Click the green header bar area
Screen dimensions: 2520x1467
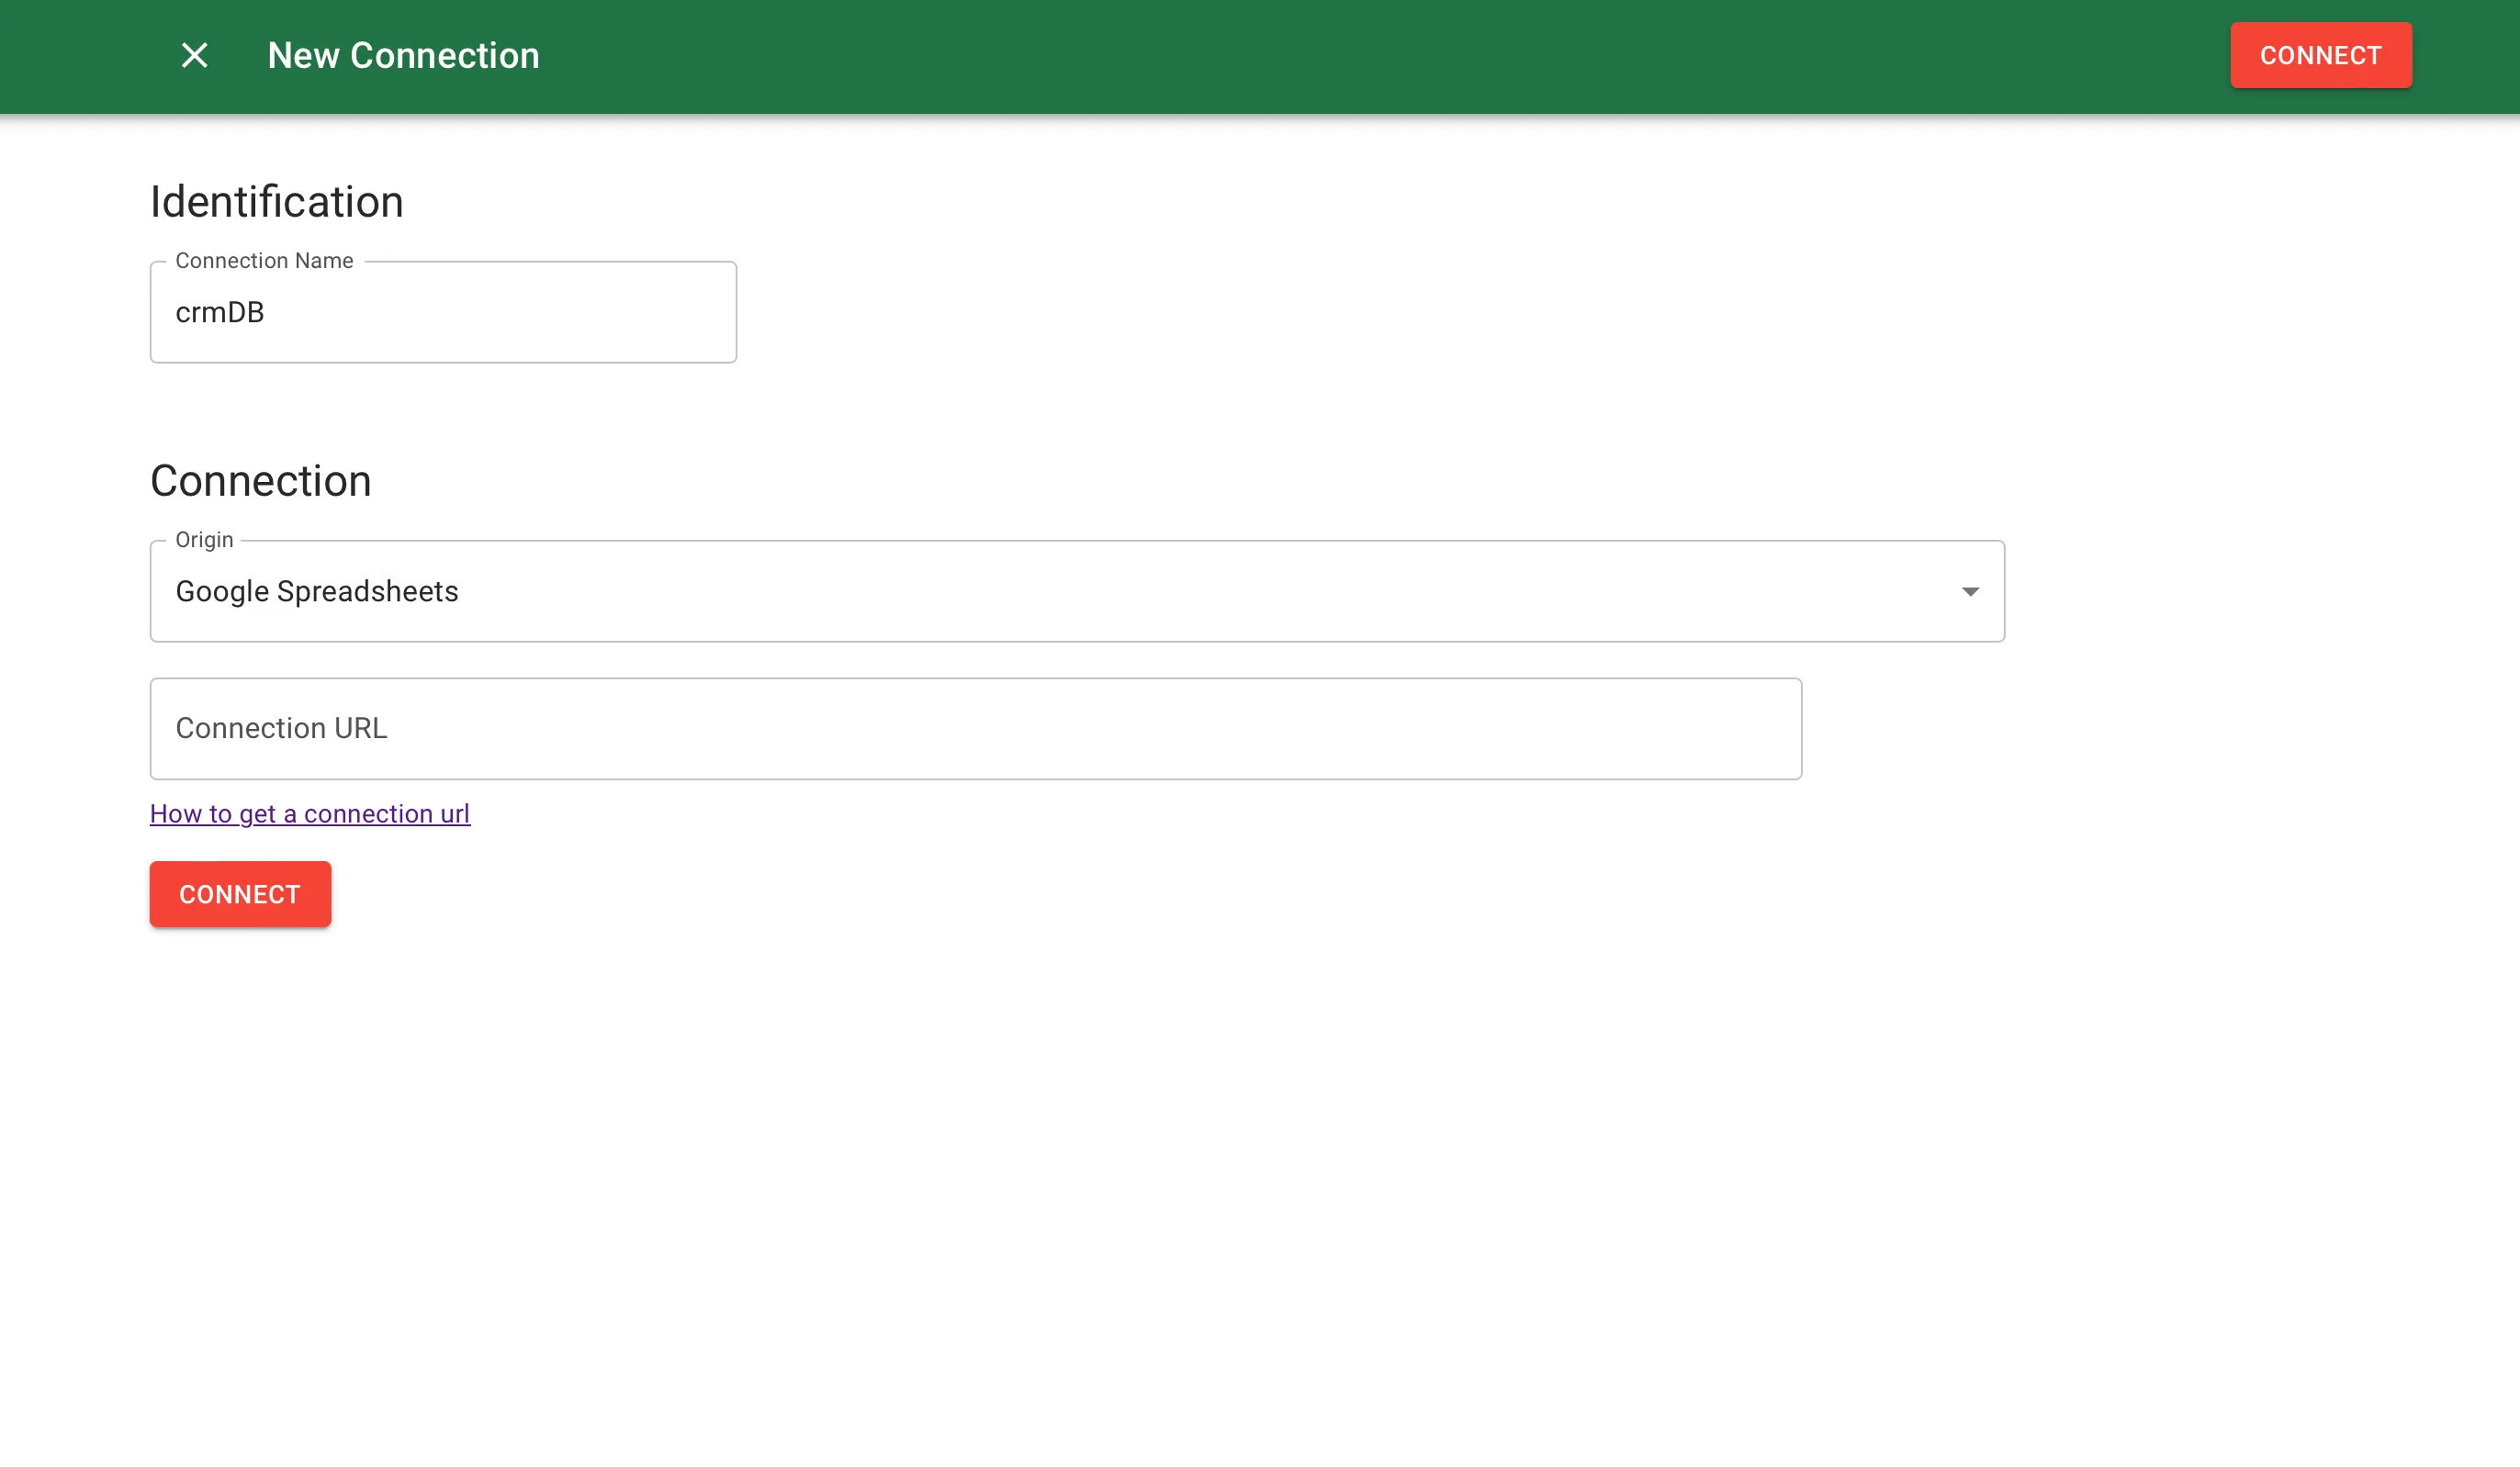(x=1259, y=56)
